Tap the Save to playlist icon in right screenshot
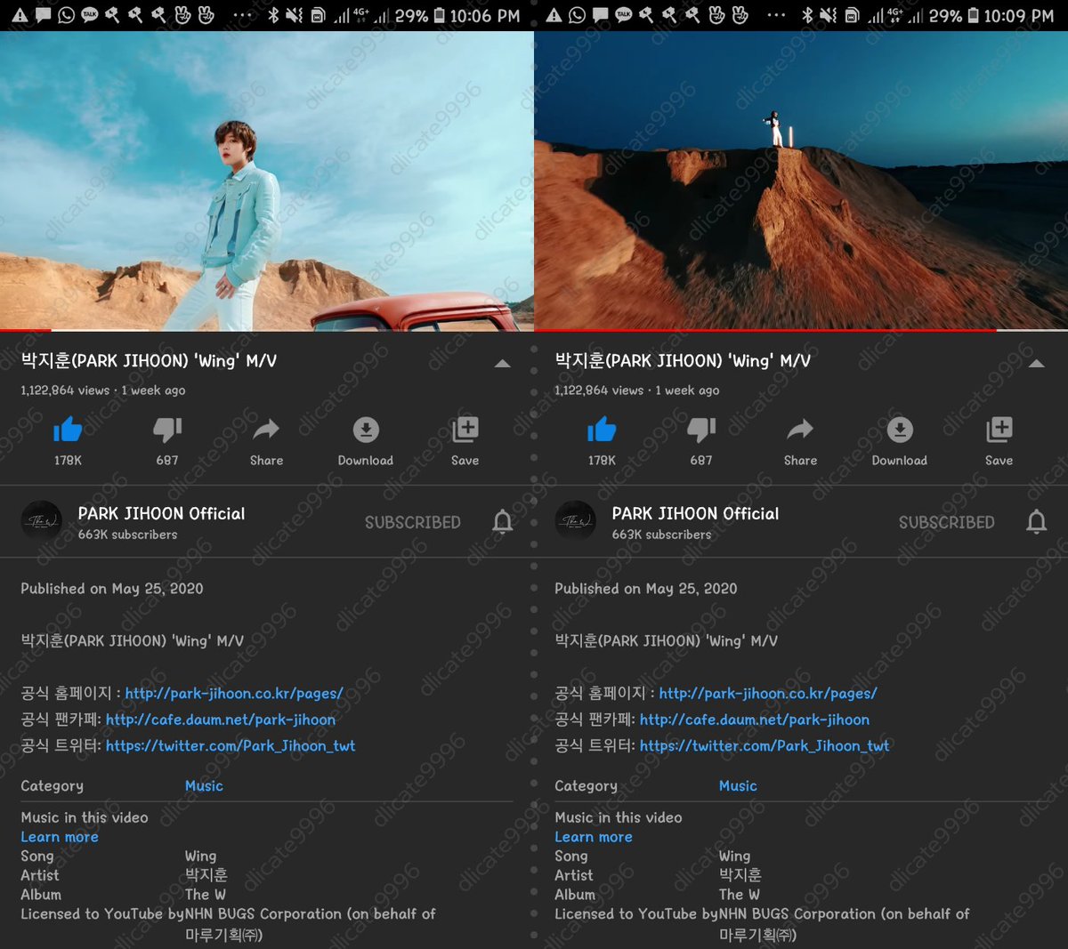The image size is (1068, 949). pyautogui.click(x=999, y=430)
